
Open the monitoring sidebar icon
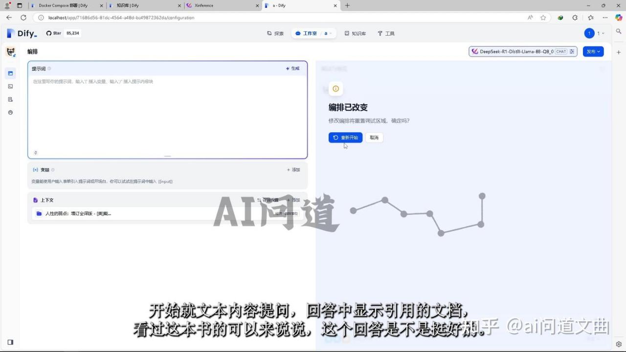(x=10, y=112)
